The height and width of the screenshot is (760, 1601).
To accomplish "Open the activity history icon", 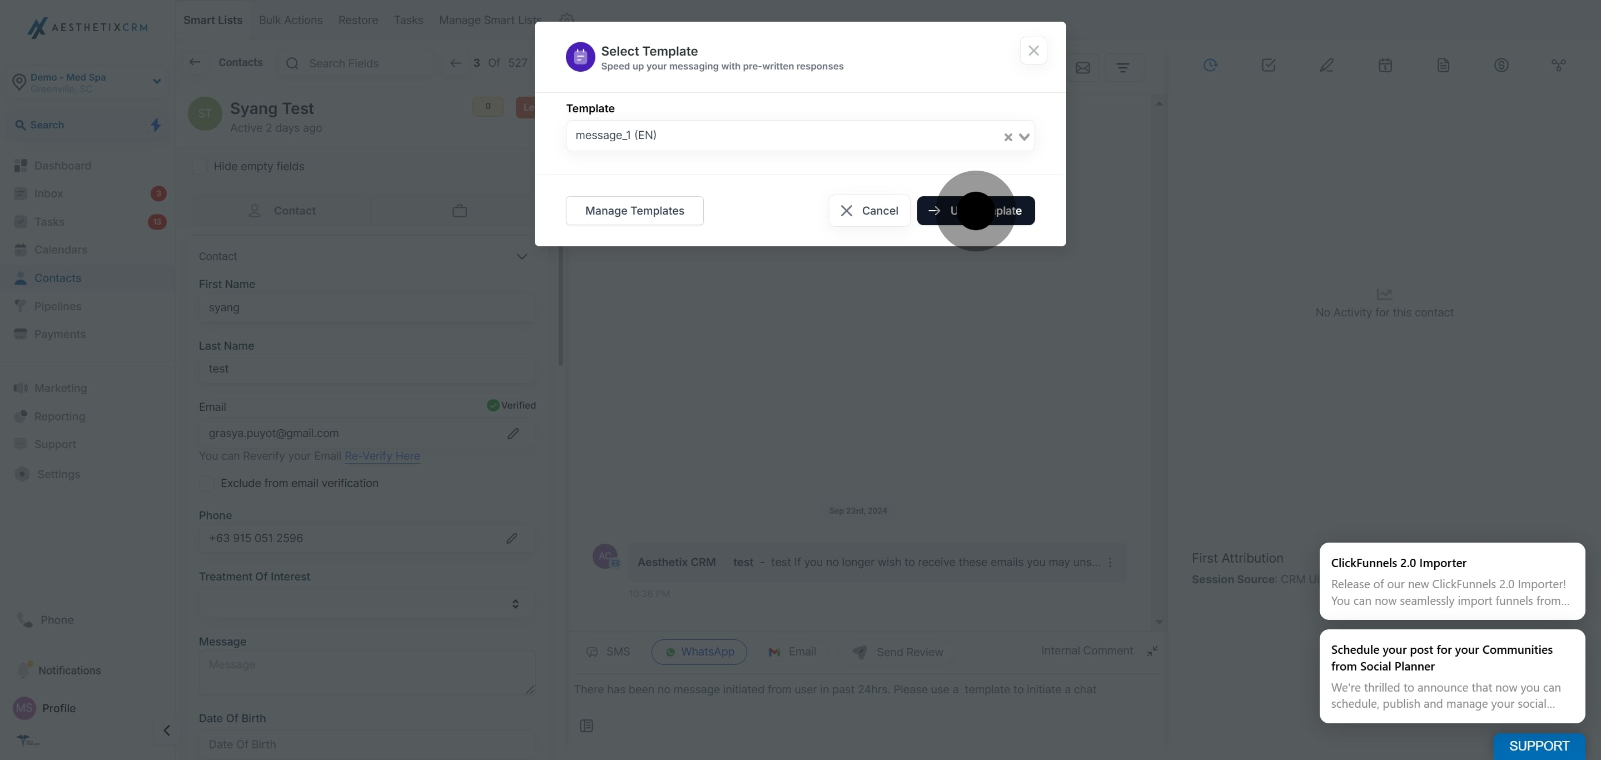I will click(x=1210, y=64).
